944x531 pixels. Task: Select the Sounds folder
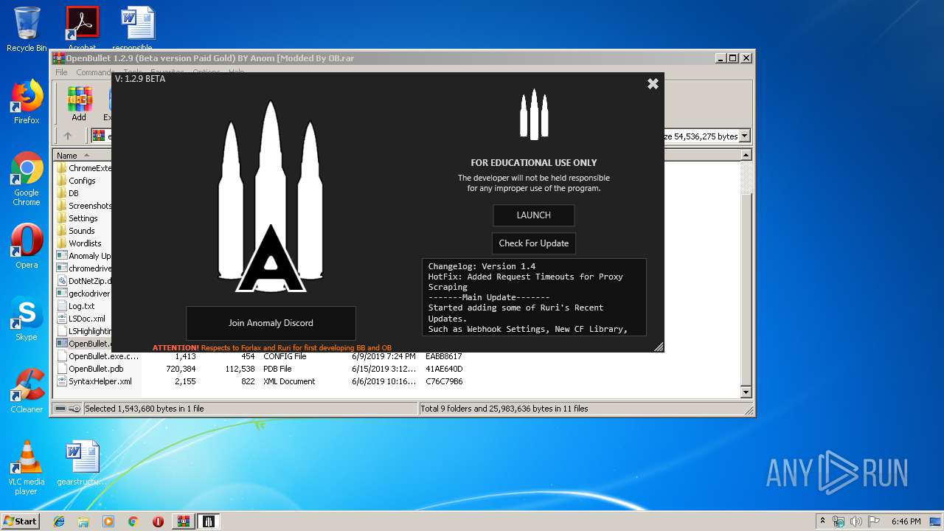click(75, 231)
